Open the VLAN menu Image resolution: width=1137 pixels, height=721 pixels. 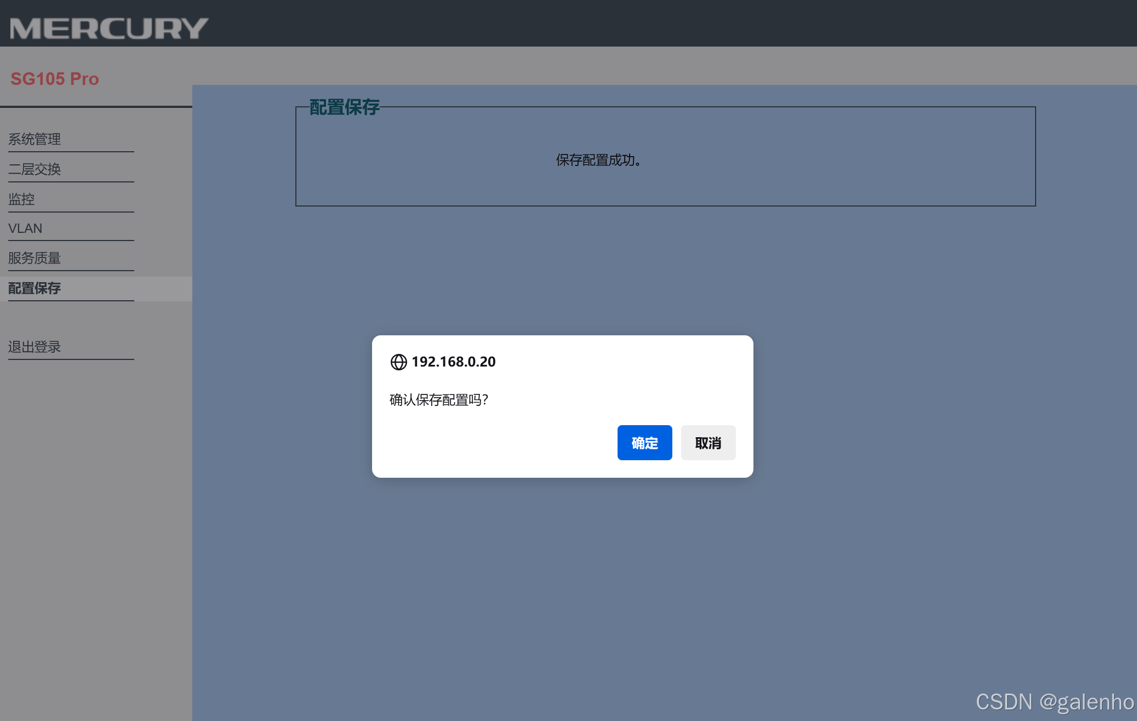[x=25, y=228]
